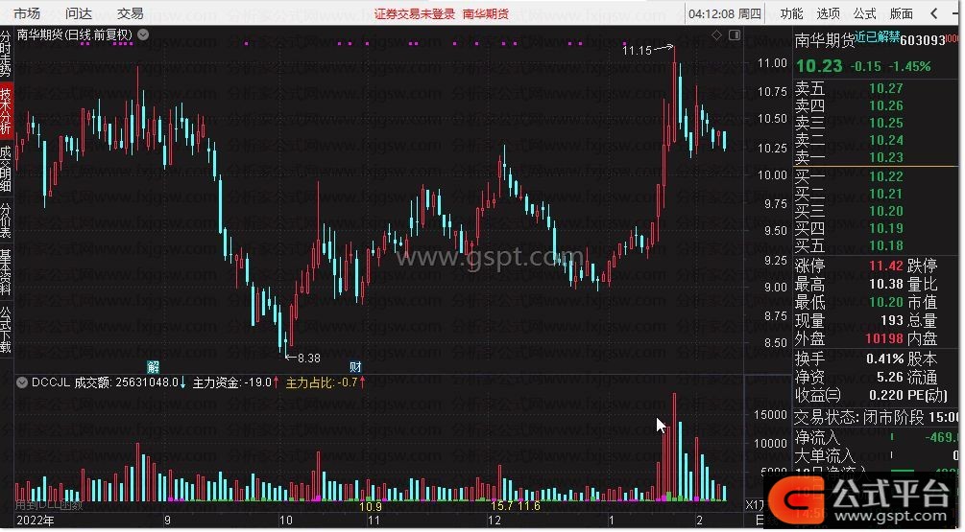The image size is (965, 532).
Task: Expand the DCCJL indicator dropdown
Action: [x=22, y=382]
